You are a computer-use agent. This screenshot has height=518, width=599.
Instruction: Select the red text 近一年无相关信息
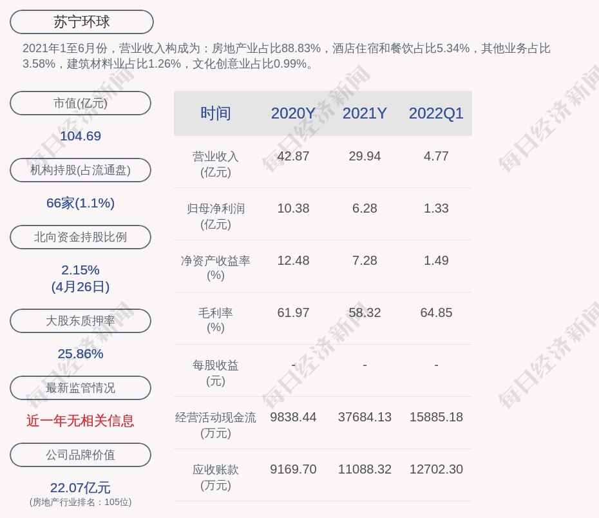point(81,421)
